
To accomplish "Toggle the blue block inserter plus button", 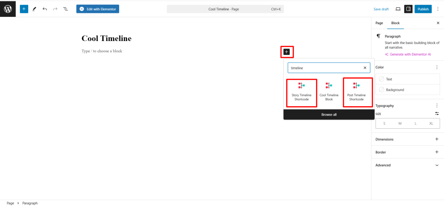I will (24, 9).
